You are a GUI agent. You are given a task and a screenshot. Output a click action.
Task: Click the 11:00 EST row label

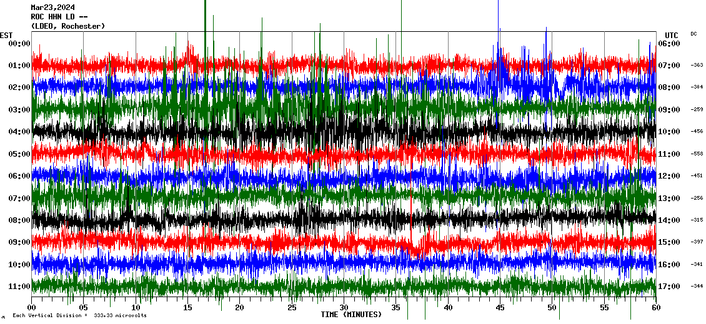click(x=19, y=287)
